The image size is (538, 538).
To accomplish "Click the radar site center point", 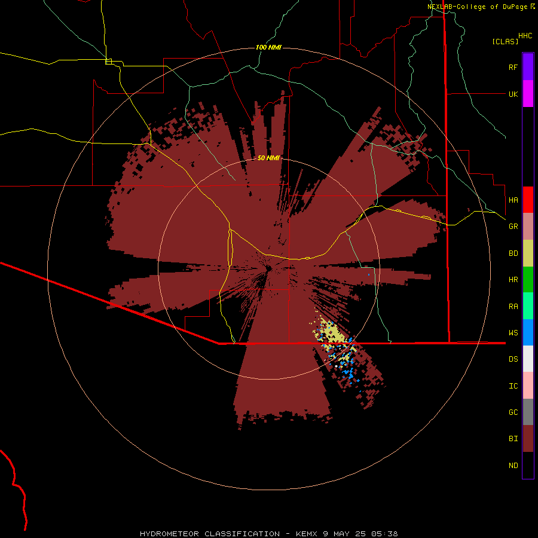I will pos(268,268).
